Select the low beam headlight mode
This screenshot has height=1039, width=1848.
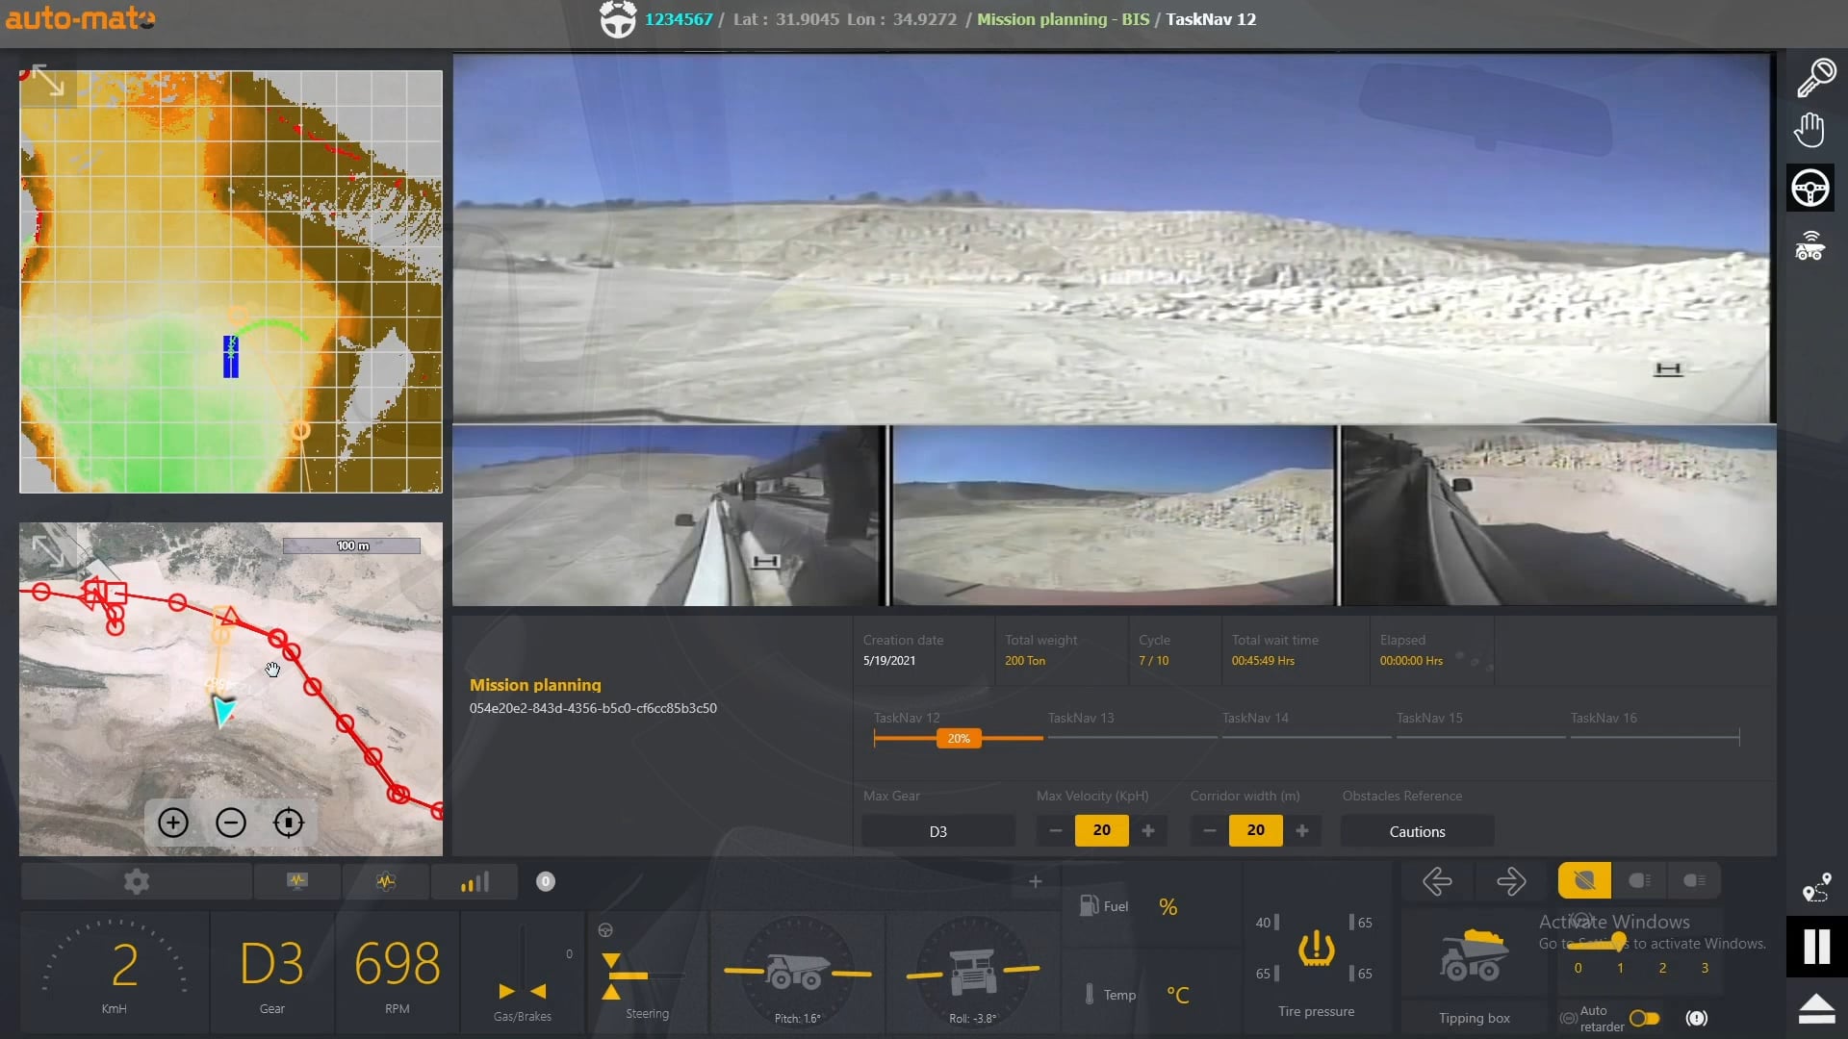click(x=1640, y=880)
